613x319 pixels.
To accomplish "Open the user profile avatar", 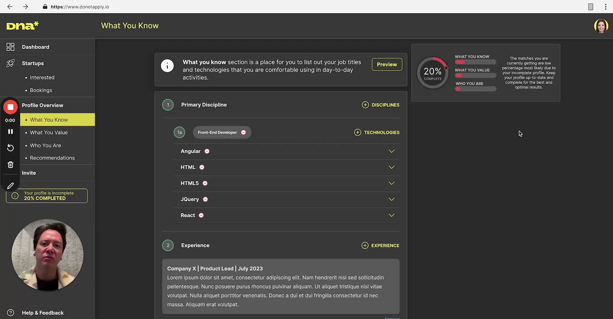I will (601, 26).
